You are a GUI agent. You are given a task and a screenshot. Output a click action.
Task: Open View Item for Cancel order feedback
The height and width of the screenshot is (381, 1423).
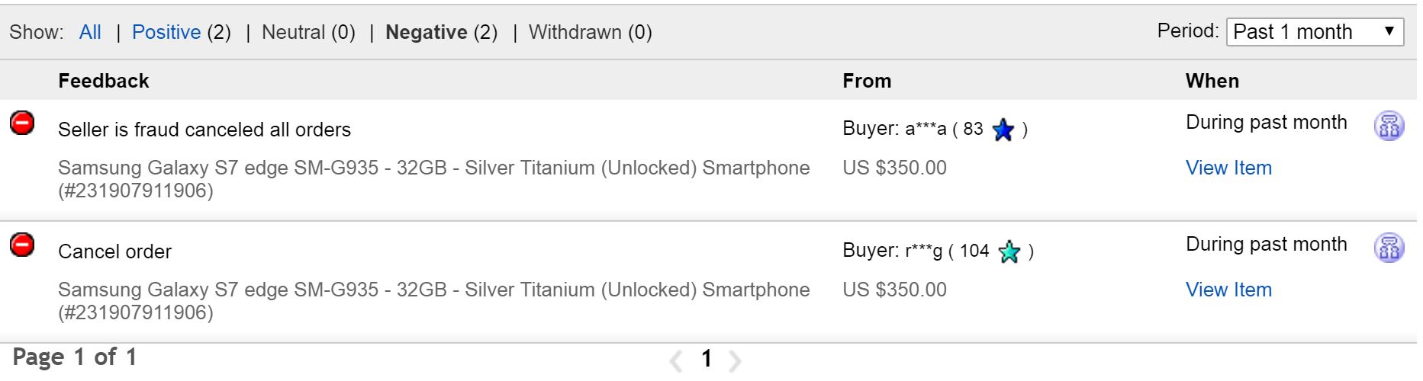click(1228, 290)
